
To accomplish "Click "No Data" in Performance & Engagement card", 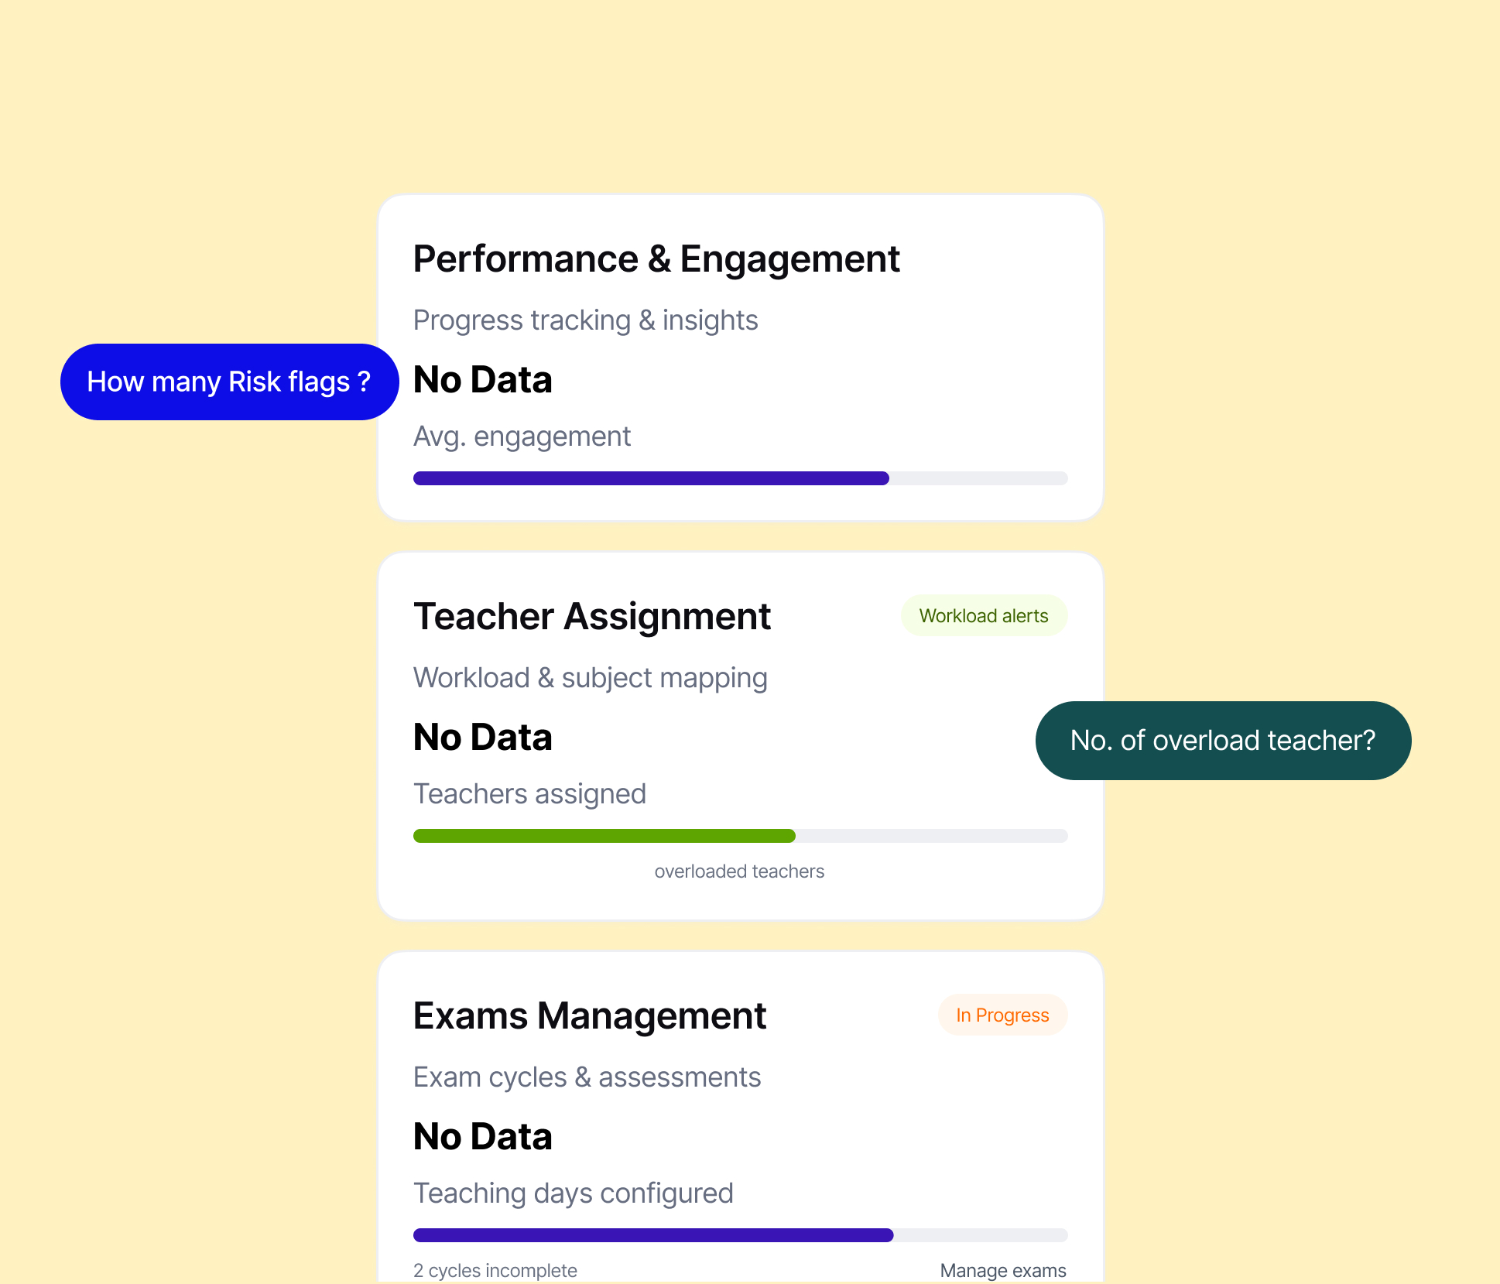I will pyautogui.click(x=483, y=379).
